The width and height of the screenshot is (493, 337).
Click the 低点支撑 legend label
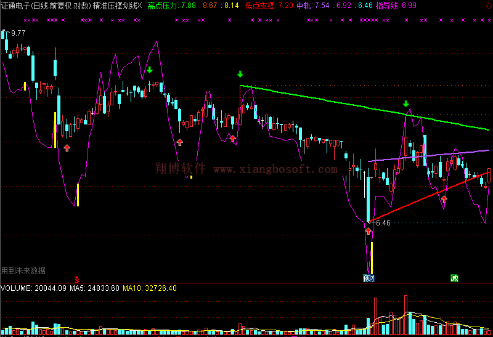click(x=259, y=6)
